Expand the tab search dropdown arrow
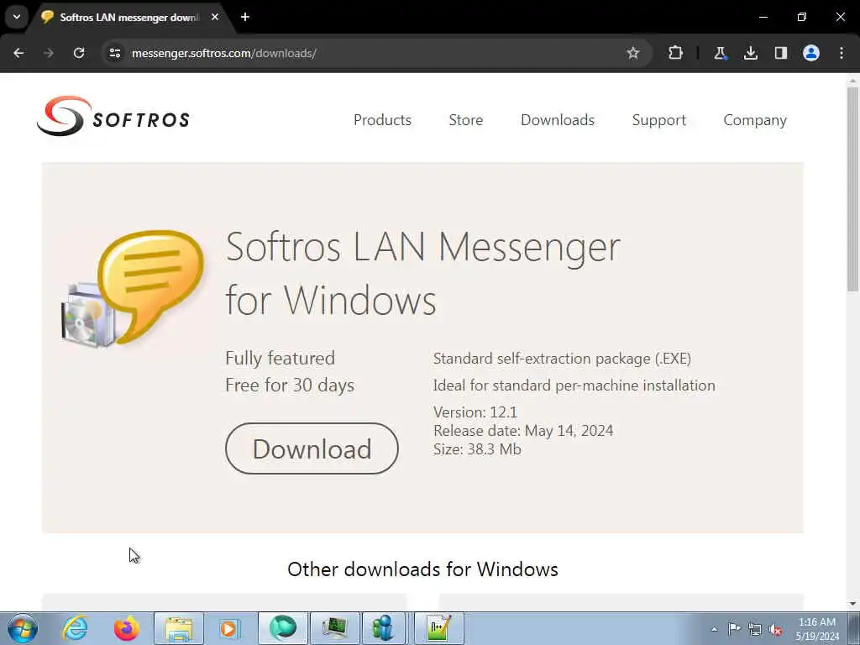Image resolution: width=860 pixels, height=645 pixels. (17, 17)
